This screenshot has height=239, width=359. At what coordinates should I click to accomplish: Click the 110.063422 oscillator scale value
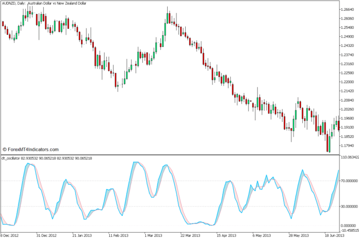point(348,157)
